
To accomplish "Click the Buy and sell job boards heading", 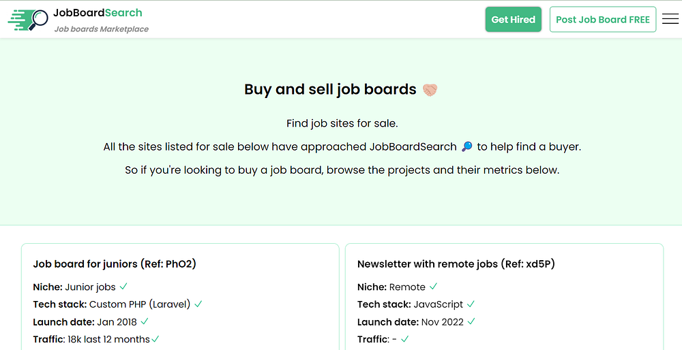I will pyautogui.click(x=330, y=89).
